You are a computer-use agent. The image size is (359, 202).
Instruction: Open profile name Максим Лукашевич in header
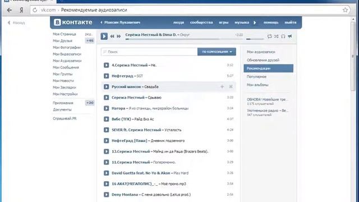pos(122,22)
